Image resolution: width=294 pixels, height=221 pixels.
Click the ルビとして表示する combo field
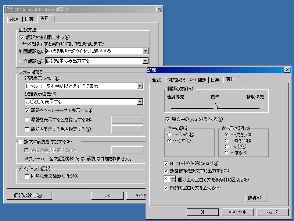tap(84, 102)
